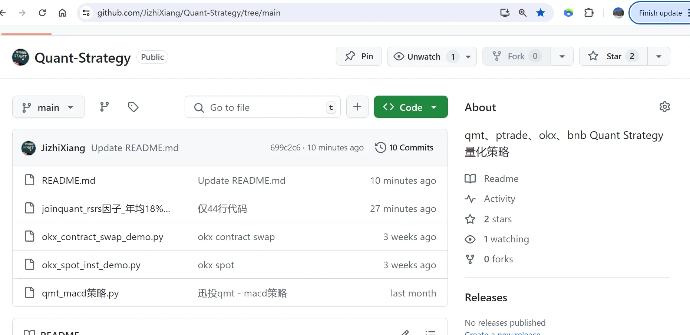Viewport: 690px width, 335px height.
Task: Open the README.md file
Action: click(69, 180)
